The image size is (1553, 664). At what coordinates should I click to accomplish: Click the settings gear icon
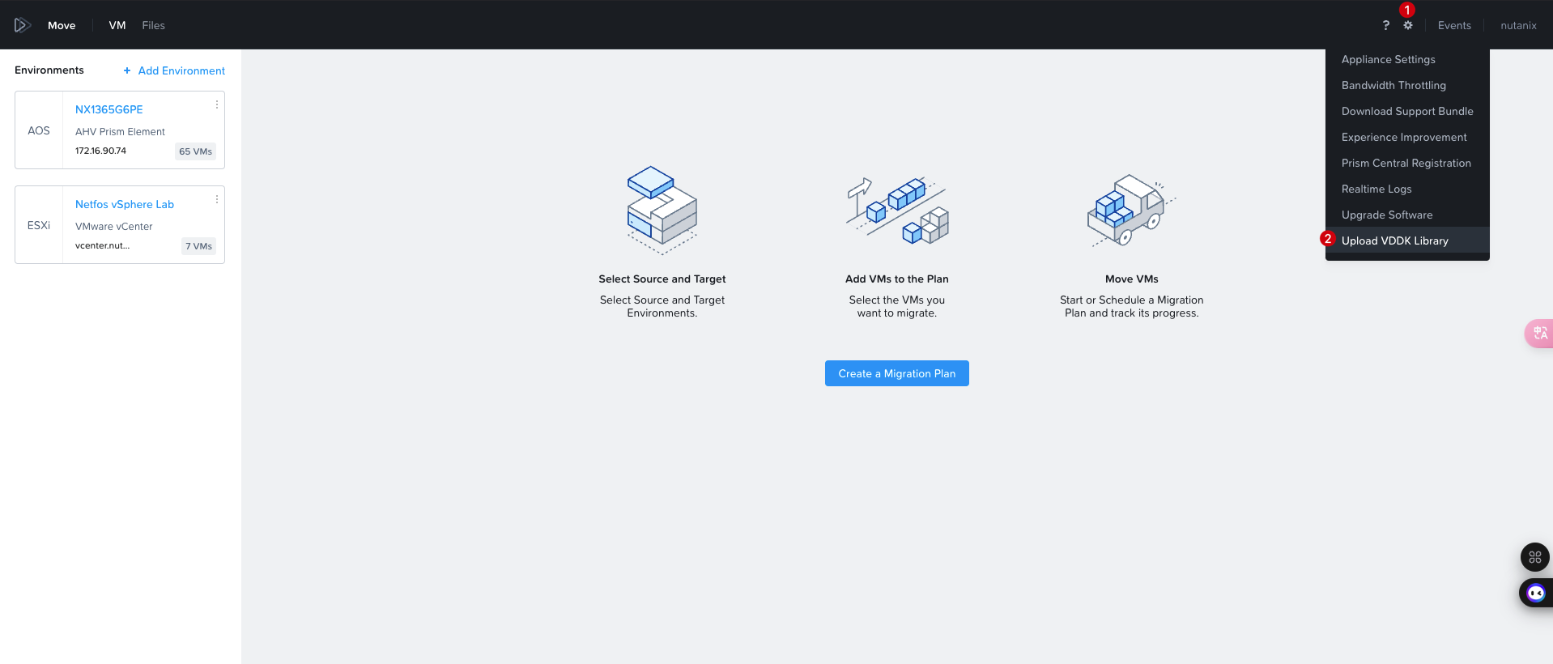(1408, 25)
